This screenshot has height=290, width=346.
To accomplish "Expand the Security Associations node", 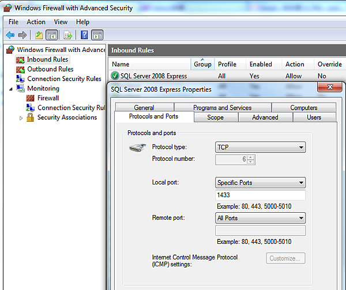I will [x=21, y=118].
